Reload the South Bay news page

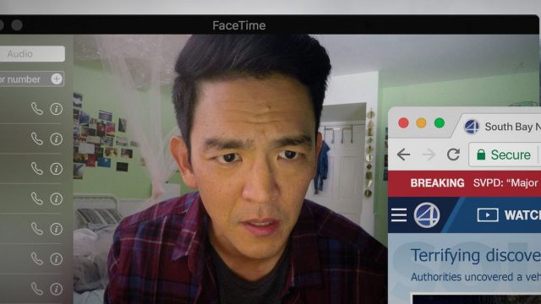453,155
